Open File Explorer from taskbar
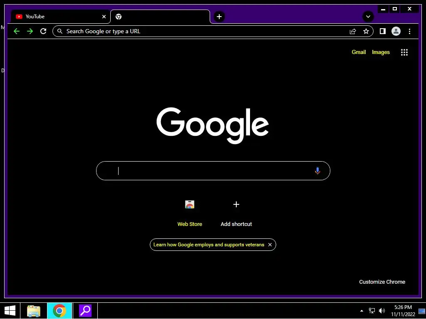This screenshot has width=426, height=319. coord(34,311)
